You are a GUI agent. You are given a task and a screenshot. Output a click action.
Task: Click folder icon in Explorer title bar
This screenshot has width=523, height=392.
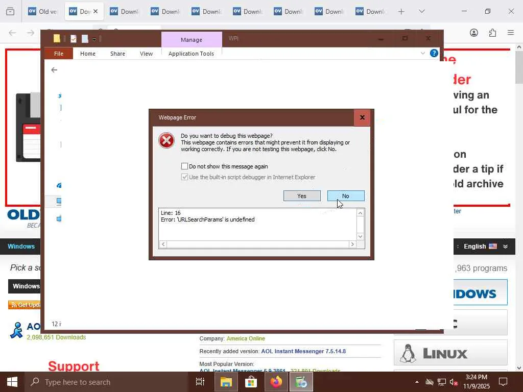57,39
